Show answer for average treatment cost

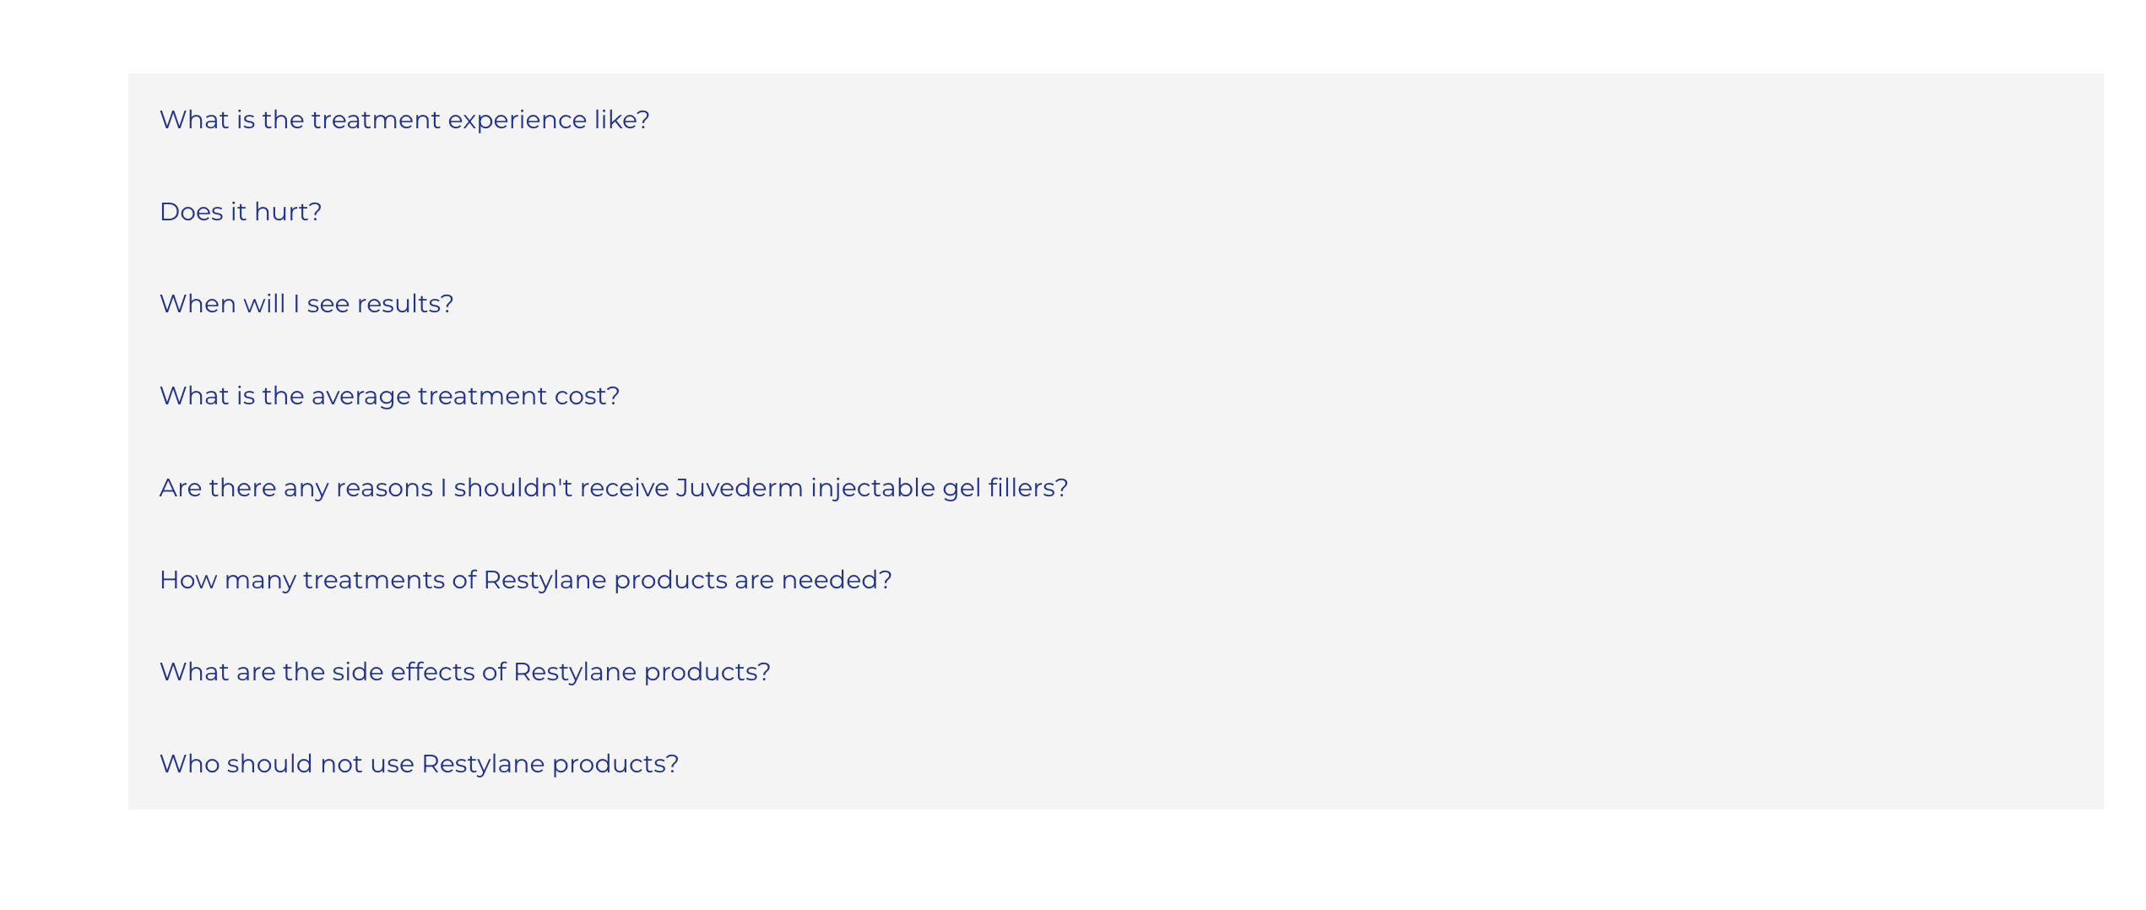(x=389, y=396)
